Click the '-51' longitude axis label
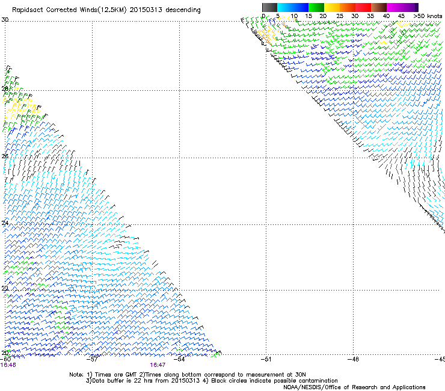 pos(266,359)
